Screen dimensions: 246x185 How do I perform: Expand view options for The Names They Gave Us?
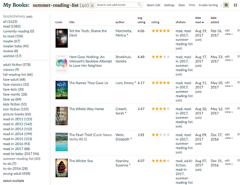[228, 86]
